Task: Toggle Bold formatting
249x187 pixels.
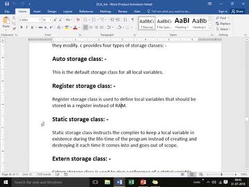Action: pyautogui.click(x=21, y=28)
